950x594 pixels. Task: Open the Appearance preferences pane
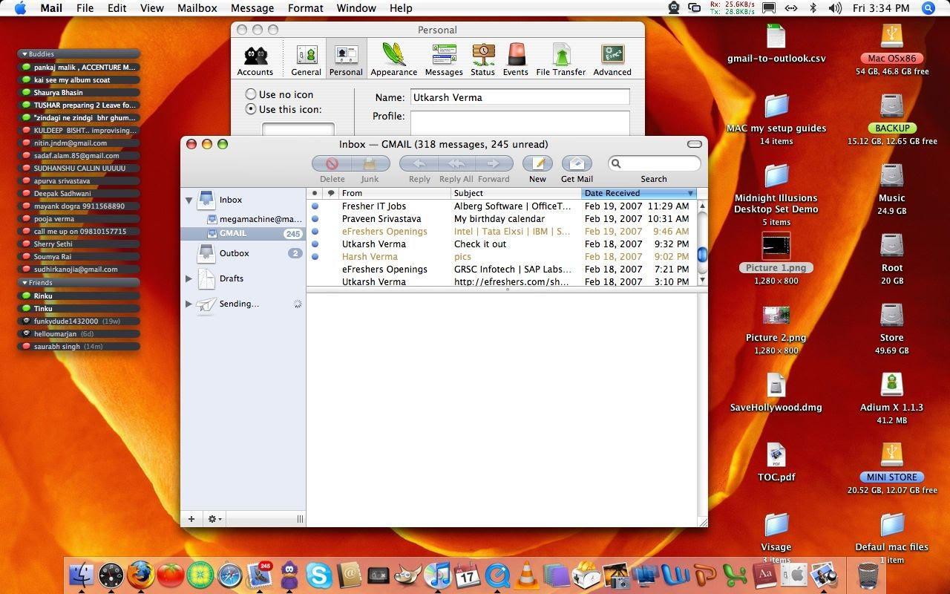(x=393, y=59)
